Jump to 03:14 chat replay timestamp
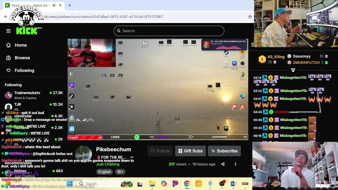The width and height of the screenshot is (338, 190). [x=257, y=78]
